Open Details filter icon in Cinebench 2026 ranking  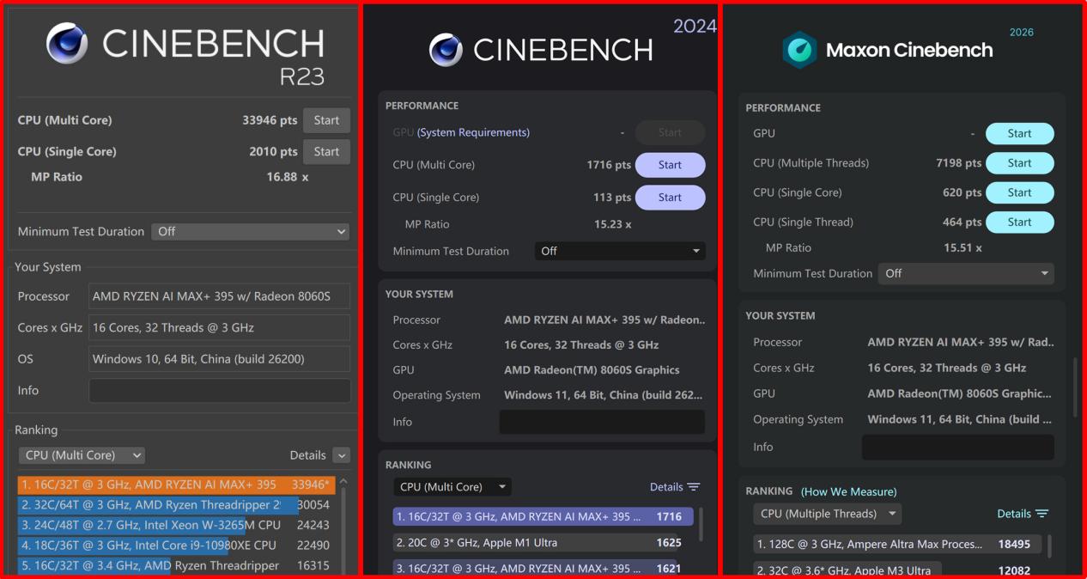1041,514
